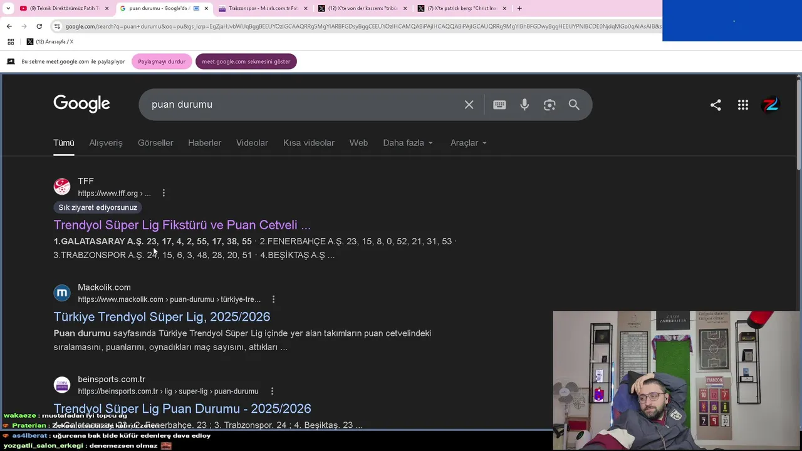This screenshot has height=451, width=802.
Task: Close the Trabzonspor Mısırlı.com.tr tab
Action: coord(305,8)
